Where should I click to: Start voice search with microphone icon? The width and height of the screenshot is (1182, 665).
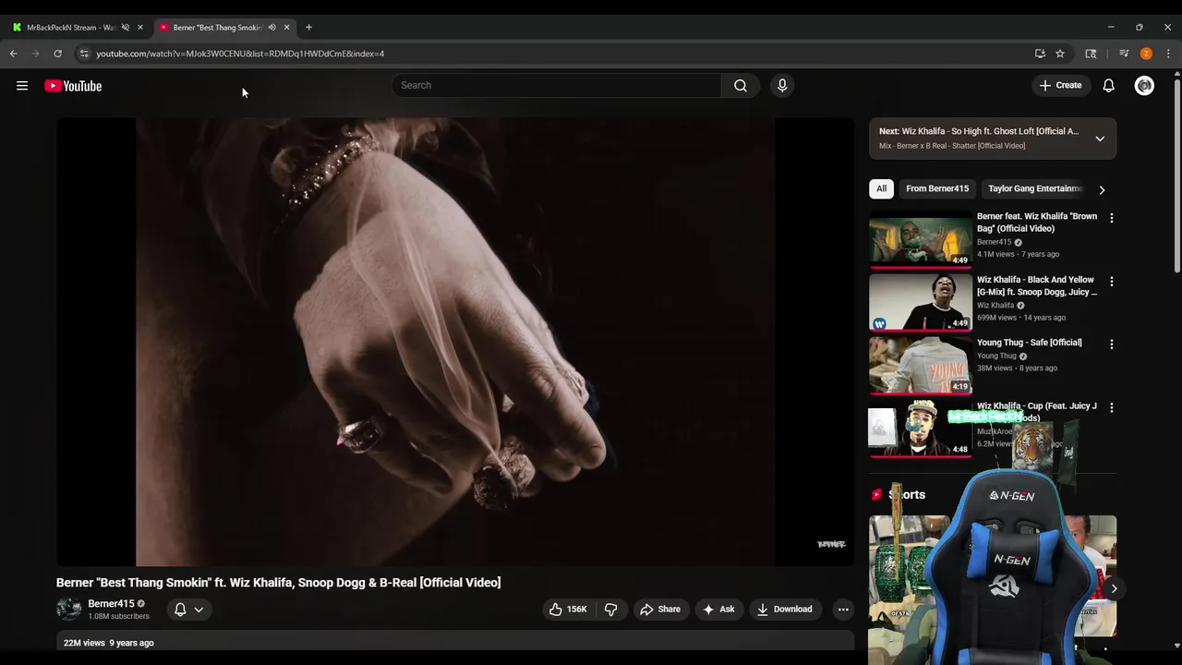pyautogui.click(x=782, y=86)
